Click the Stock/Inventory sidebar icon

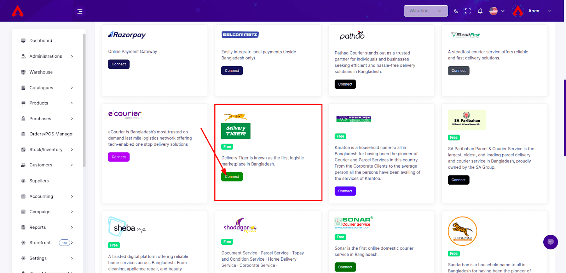click(23, 150)
